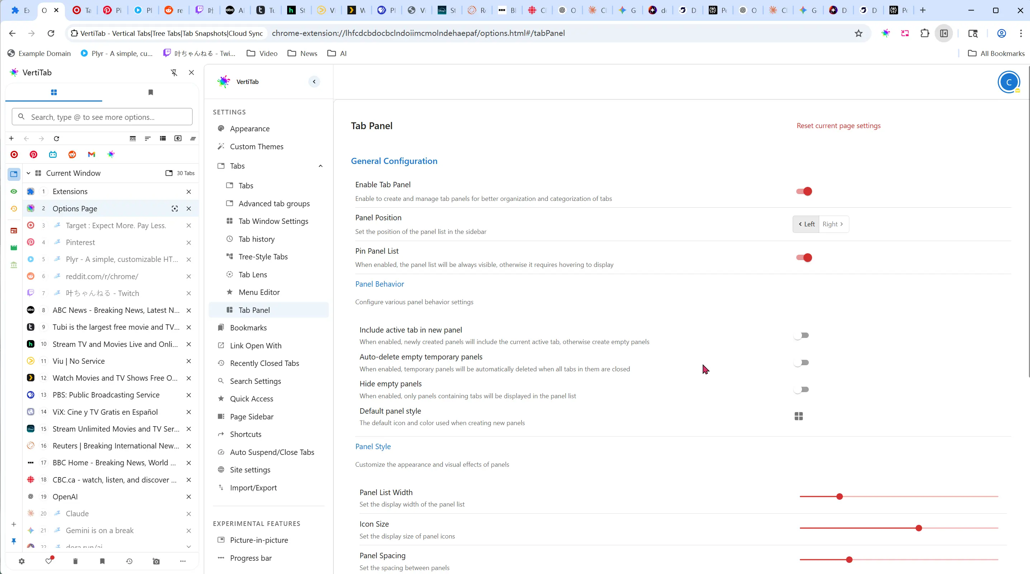Switch to the bookmarks tab in VertiTab panel
1030x574 pixels.
151,93
